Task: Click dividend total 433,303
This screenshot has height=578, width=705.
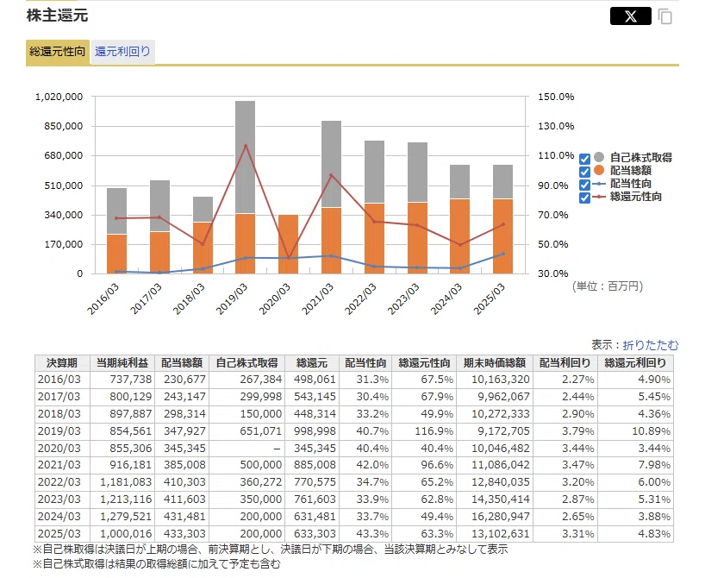Action: (184, 534)
